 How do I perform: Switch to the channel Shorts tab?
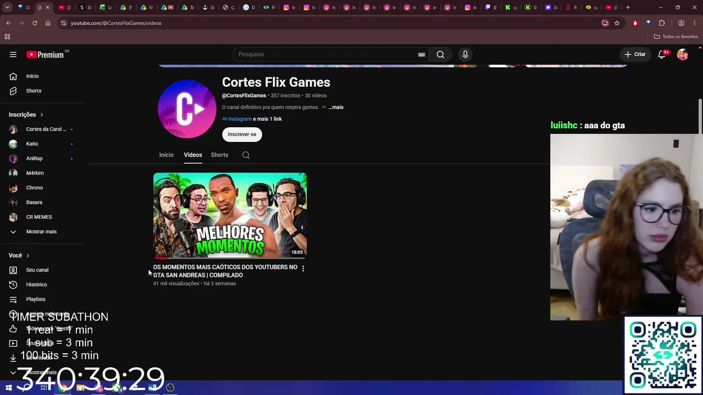[220, 155]
